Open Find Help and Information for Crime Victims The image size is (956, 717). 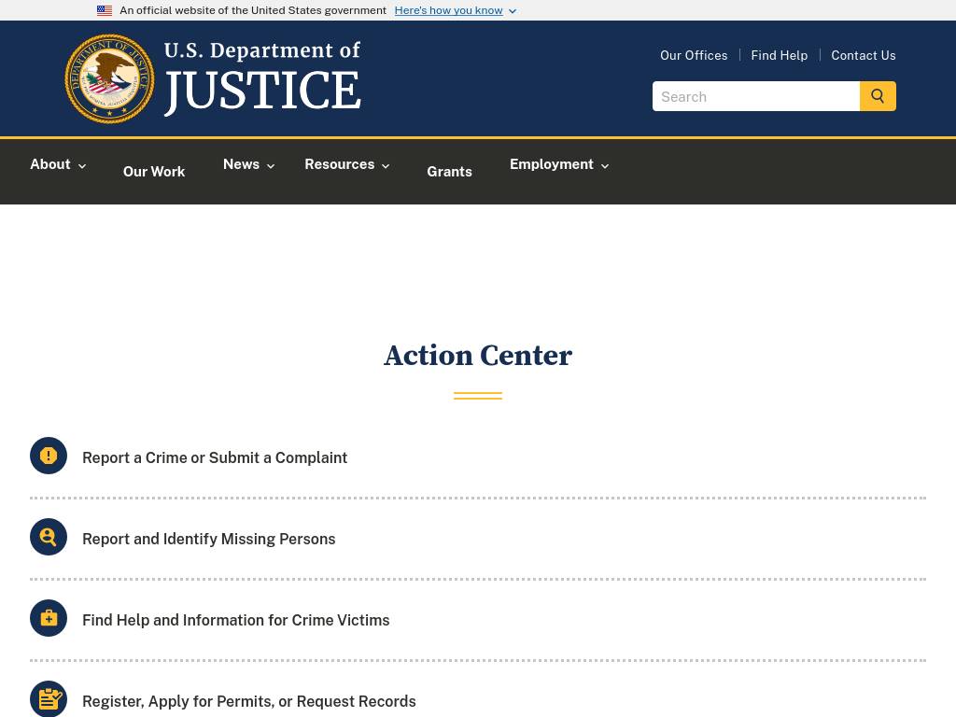236,620
